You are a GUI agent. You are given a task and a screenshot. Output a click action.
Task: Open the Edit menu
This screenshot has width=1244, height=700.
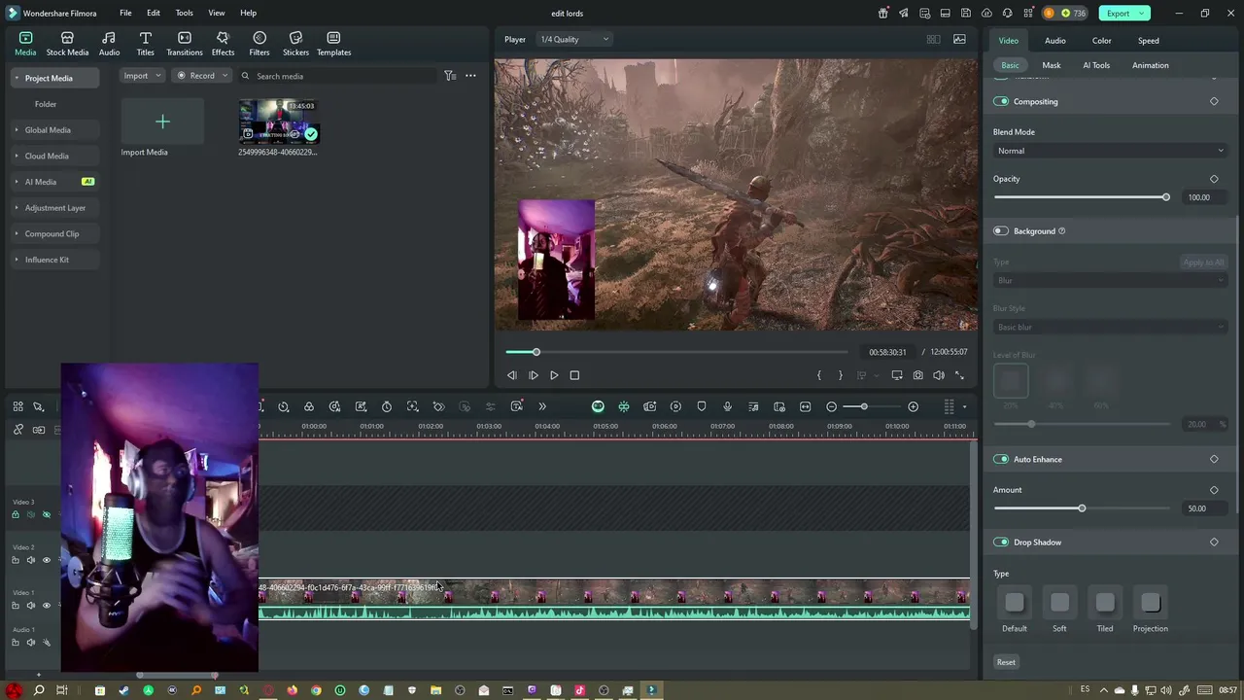point(154,14)
